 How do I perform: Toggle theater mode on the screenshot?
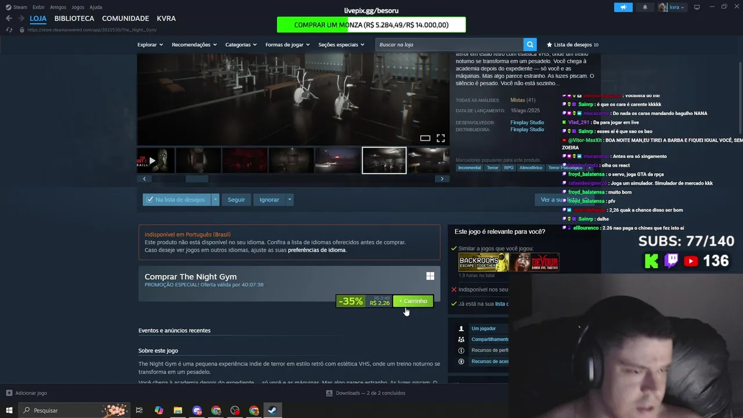(x=425, y=138)
